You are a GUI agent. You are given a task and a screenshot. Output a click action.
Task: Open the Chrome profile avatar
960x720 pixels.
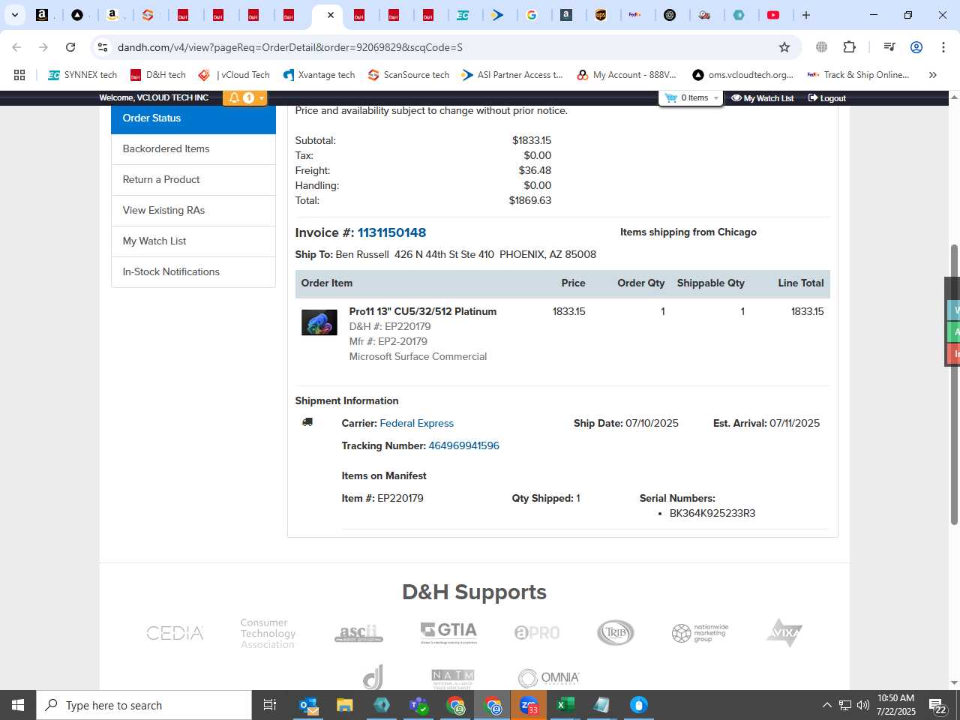(916, 47)
